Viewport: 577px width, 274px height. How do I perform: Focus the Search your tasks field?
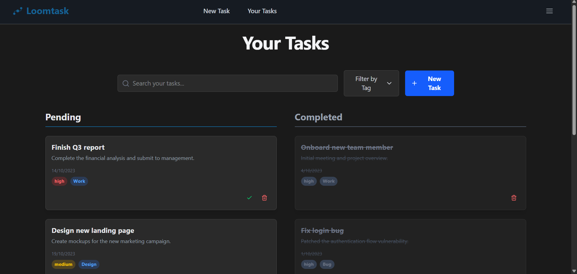231,83
